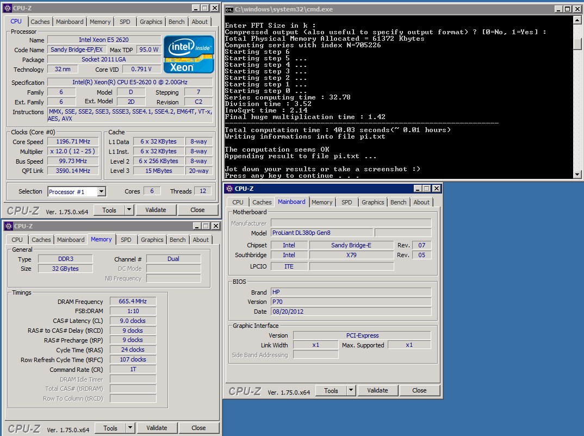
Task: Click the Intel Xeon E5 2620 name field
Action: point(104,40)
